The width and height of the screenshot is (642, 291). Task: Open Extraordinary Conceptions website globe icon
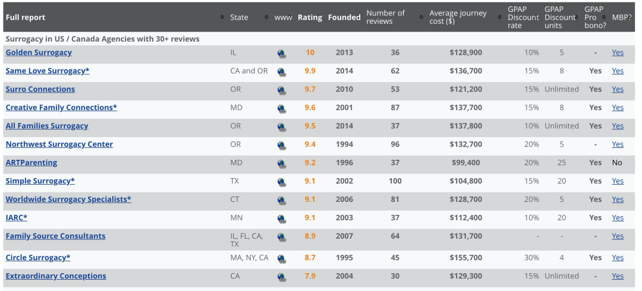pos(282,277)
